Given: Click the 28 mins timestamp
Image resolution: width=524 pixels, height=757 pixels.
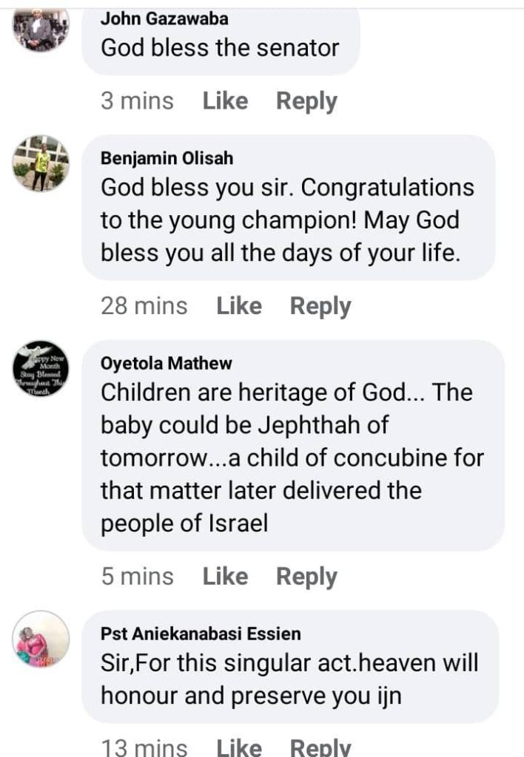Looking at the screenshot, I should click(144, 306).
